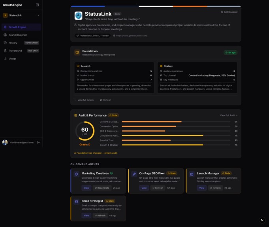Viewport: 269px width, 227px height.
Task: Click the Stale badge on On-Page SEO Fixer
Action: (172, 173)
